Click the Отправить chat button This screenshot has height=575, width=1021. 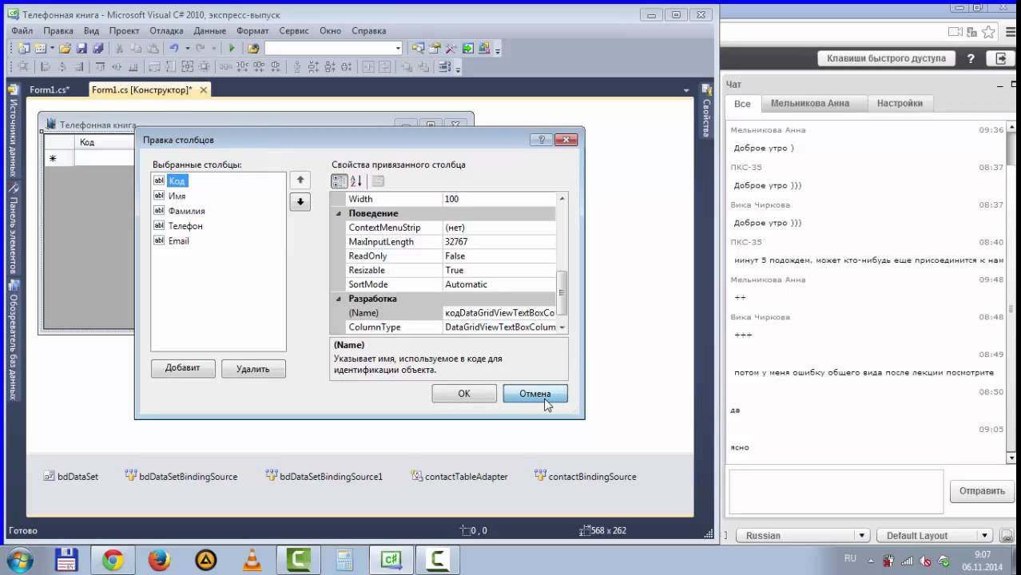coord(982,491)
